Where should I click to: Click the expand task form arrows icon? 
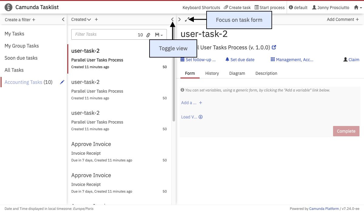[187, 19]
